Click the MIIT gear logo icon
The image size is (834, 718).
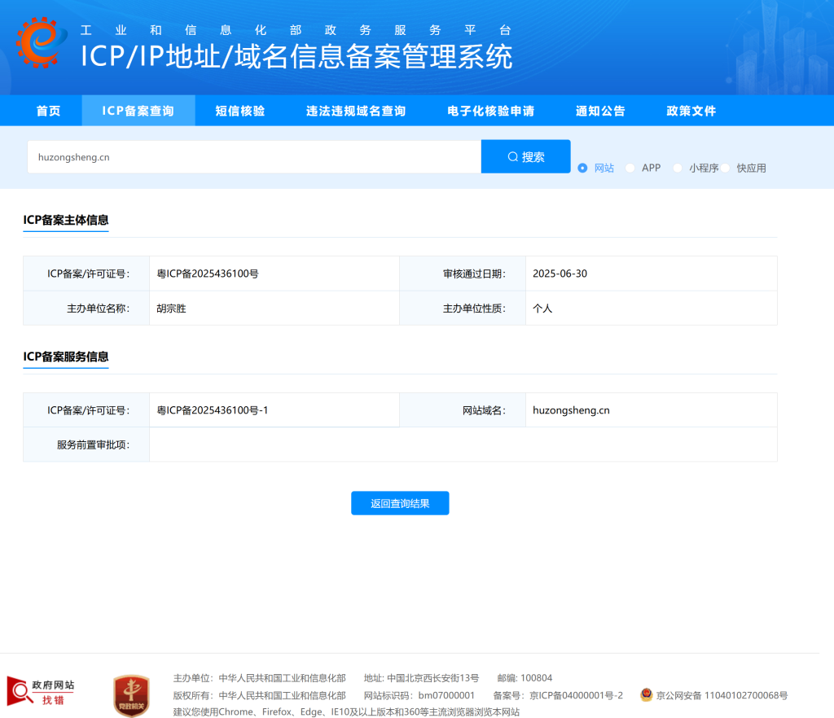42,43
